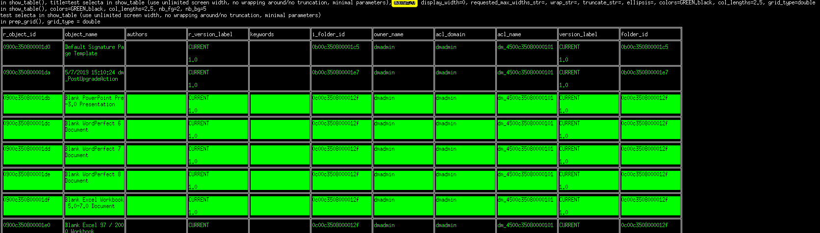Click the i_folder_id column header
This screenshot has height=233, width=820.
[x=342, y=34]
